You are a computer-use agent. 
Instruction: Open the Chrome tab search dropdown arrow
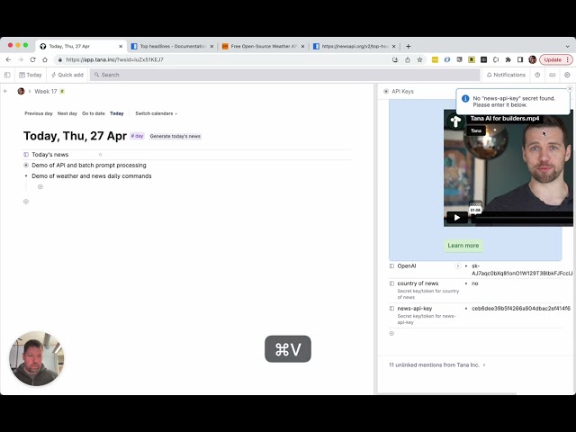(568, 47)
